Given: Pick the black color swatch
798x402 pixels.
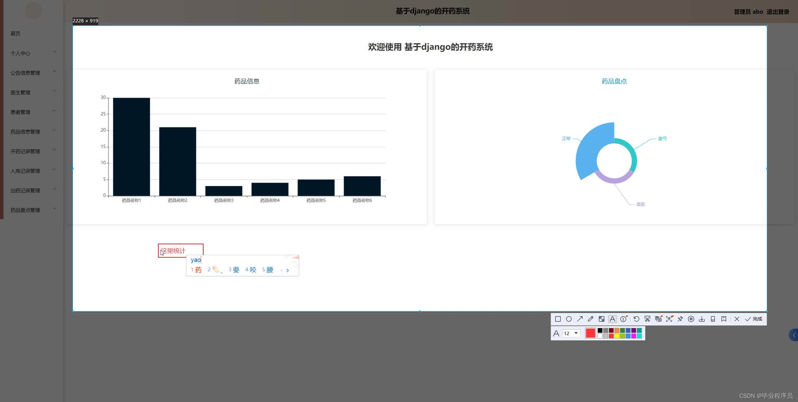Looking at the screenshot, I should (x=600, y=330).
